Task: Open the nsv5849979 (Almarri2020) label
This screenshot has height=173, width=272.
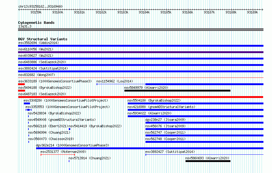Action: (x=146, y=88)
